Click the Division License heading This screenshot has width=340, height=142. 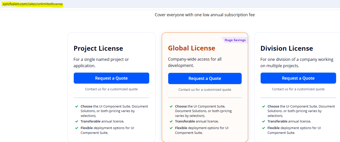[x=287, y=48]
